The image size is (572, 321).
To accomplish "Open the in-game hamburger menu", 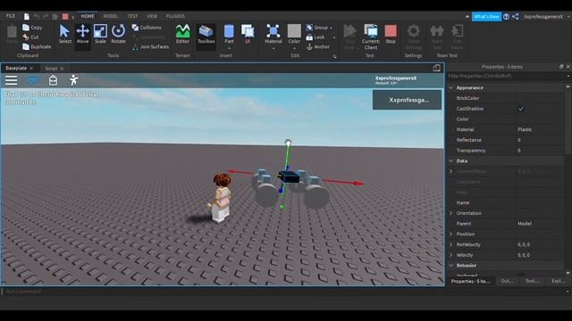I will pyautogui.click(x=11, y=80).
